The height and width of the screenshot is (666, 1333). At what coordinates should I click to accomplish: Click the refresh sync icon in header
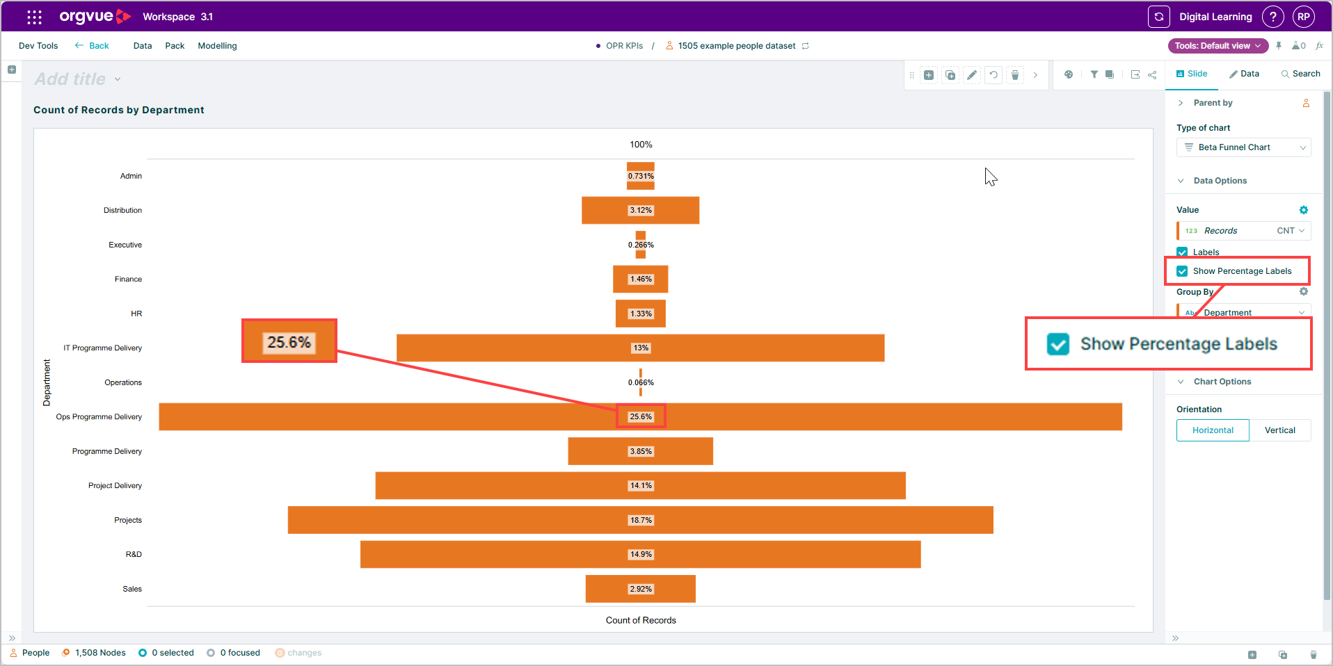tap(1159, 17)
